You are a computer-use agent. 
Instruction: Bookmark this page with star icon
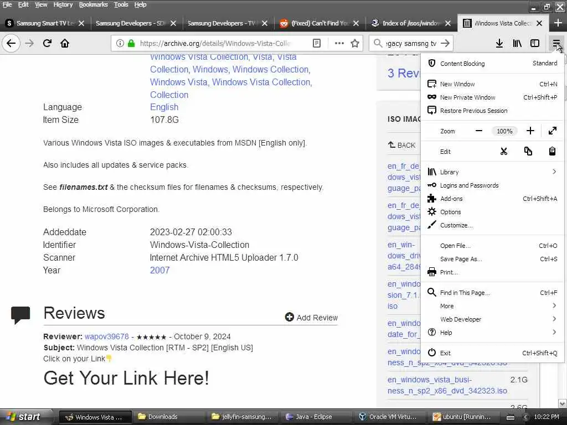[x=355, y=43]
